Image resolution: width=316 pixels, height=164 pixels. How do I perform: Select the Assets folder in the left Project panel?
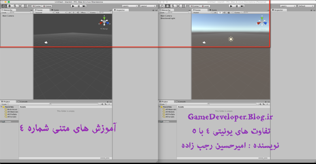[9, 121]
